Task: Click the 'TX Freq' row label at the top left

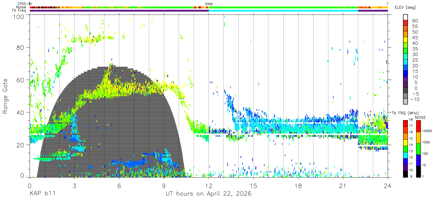Action: 19,11
